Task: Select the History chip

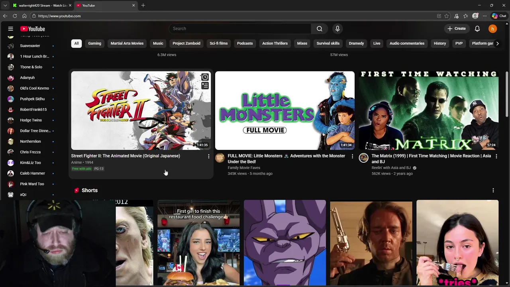Action: coord(440,43)
